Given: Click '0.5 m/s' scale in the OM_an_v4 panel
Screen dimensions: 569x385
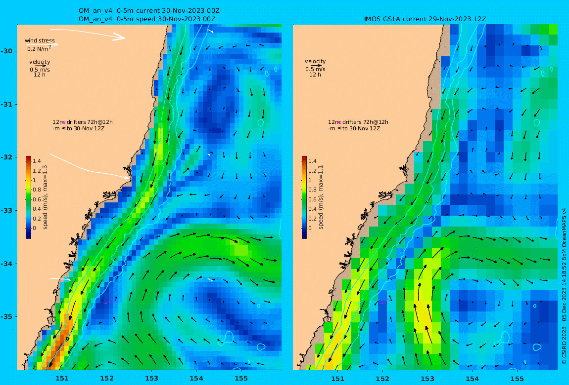Looking at the screenshot, I should click(40, 70).
